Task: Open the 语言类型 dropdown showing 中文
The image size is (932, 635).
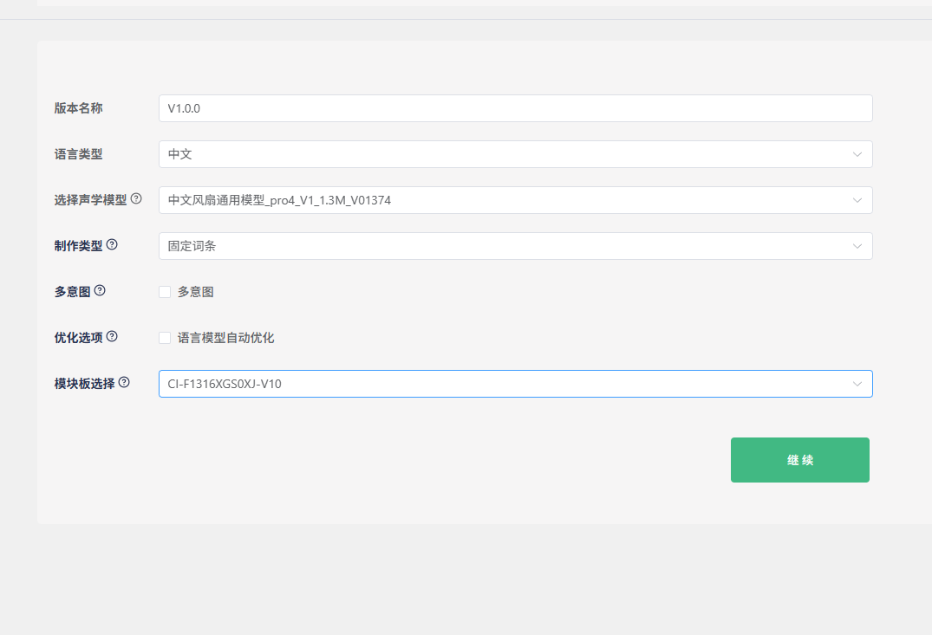Action: point(503,154)
